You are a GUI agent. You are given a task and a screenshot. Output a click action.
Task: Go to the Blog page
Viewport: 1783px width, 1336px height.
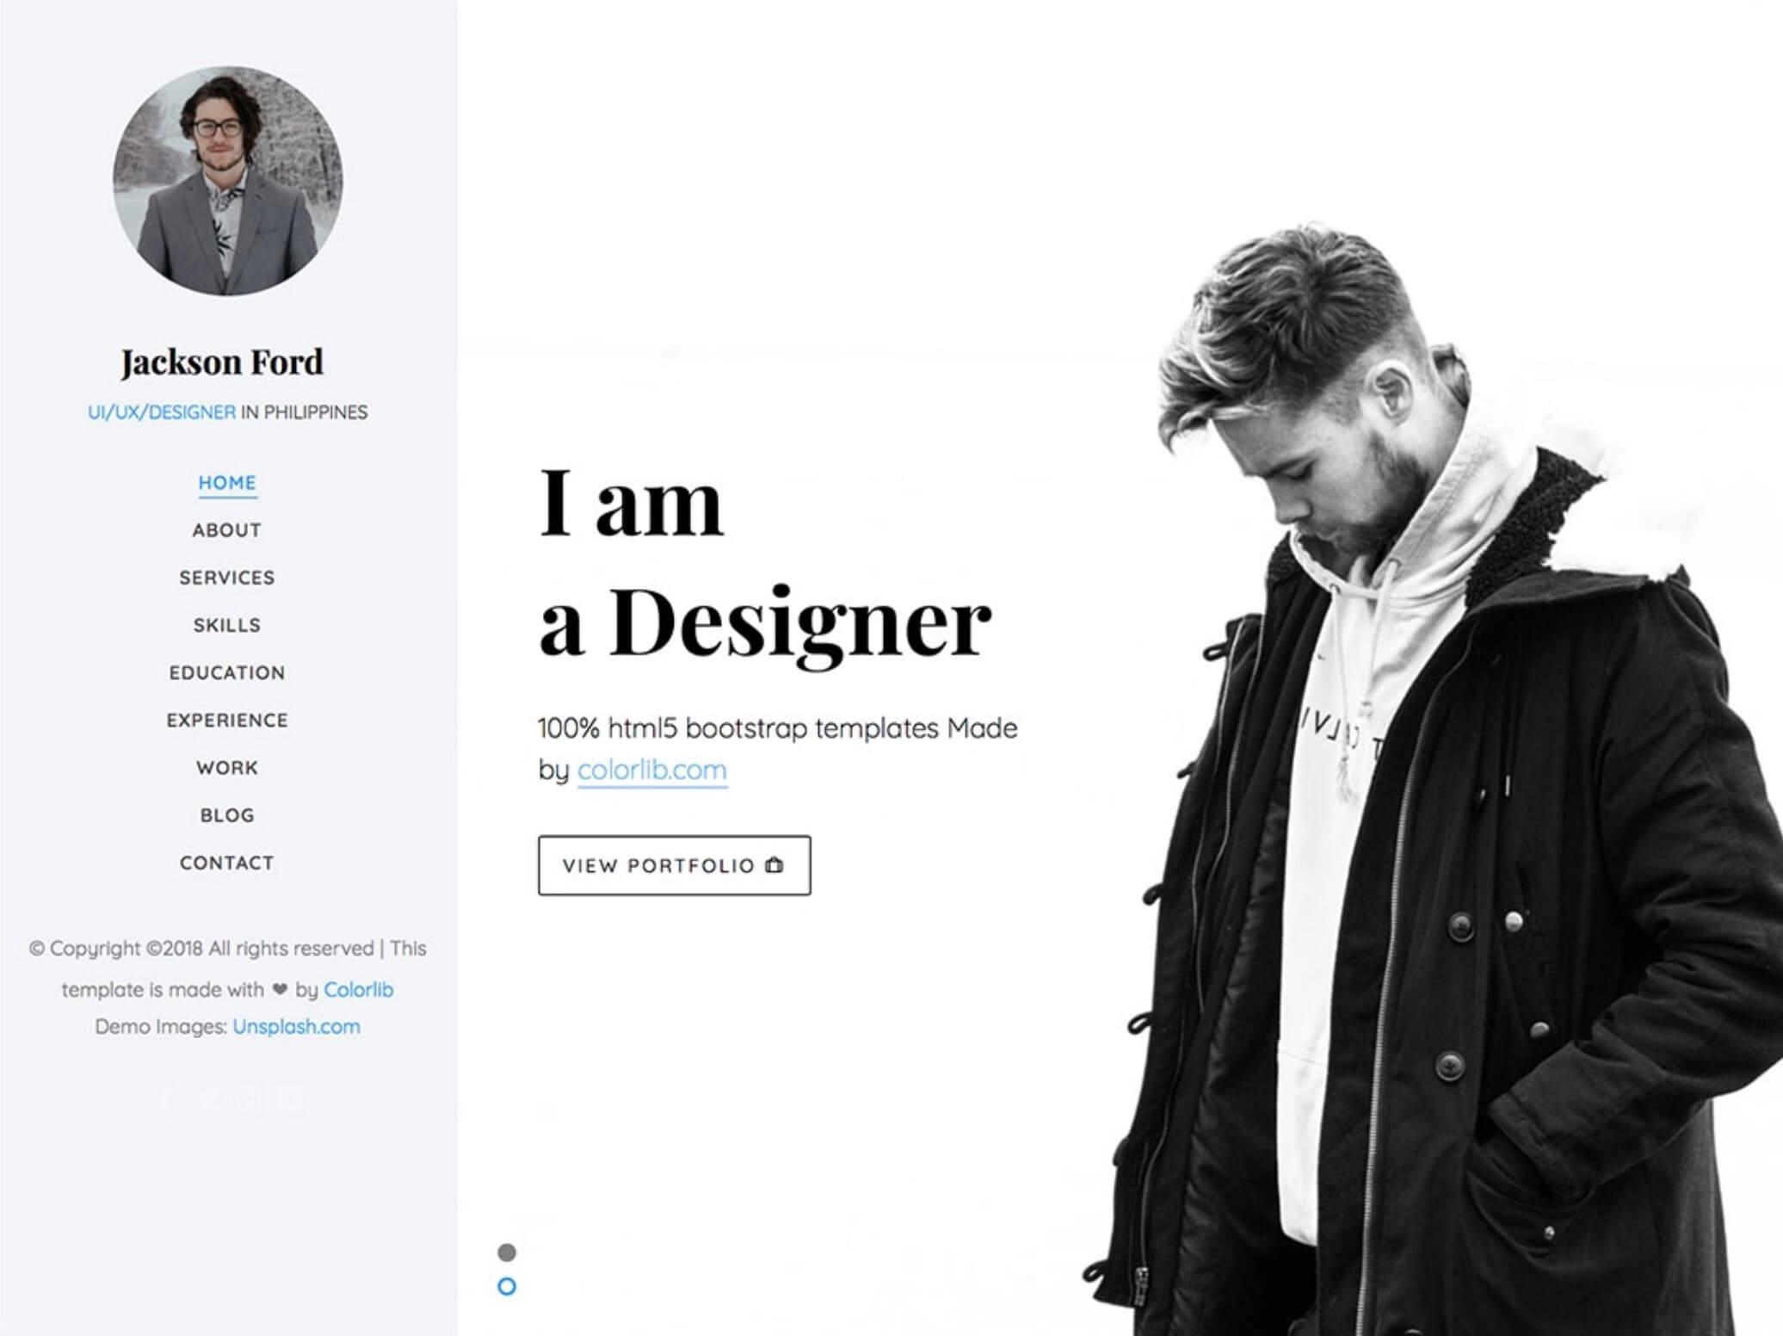tap(227, 815)
